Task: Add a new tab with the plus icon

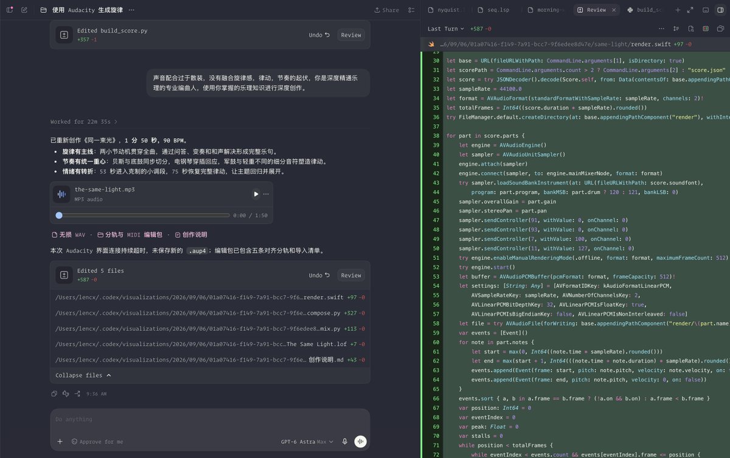Action: coord(678,10)
